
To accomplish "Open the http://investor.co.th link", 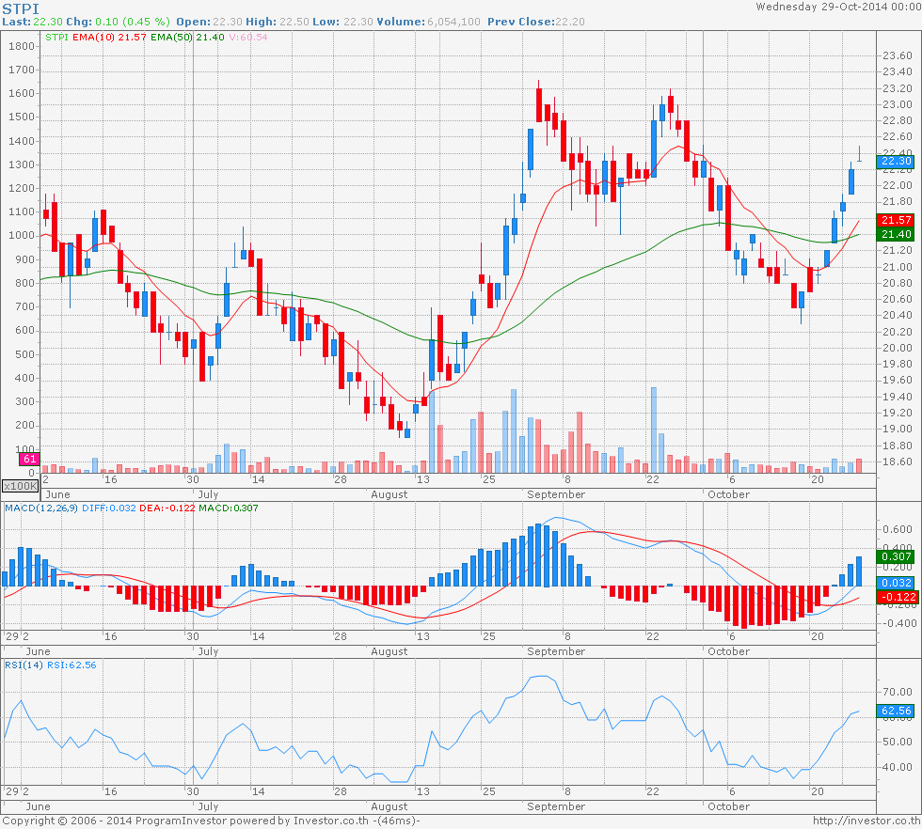I will click(x=866, y=821).
